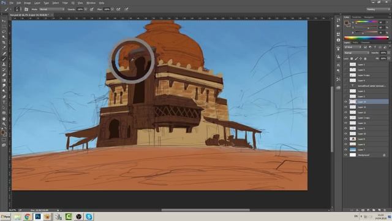
Task: Open the layer filter Kind dropdown
Action: [x=353, y=47]
